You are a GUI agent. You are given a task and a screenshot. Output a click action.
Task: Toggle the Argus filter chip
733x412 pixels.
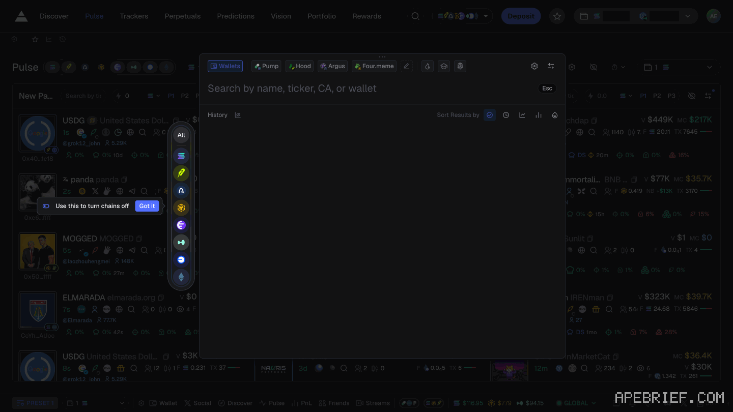[332, 66]
